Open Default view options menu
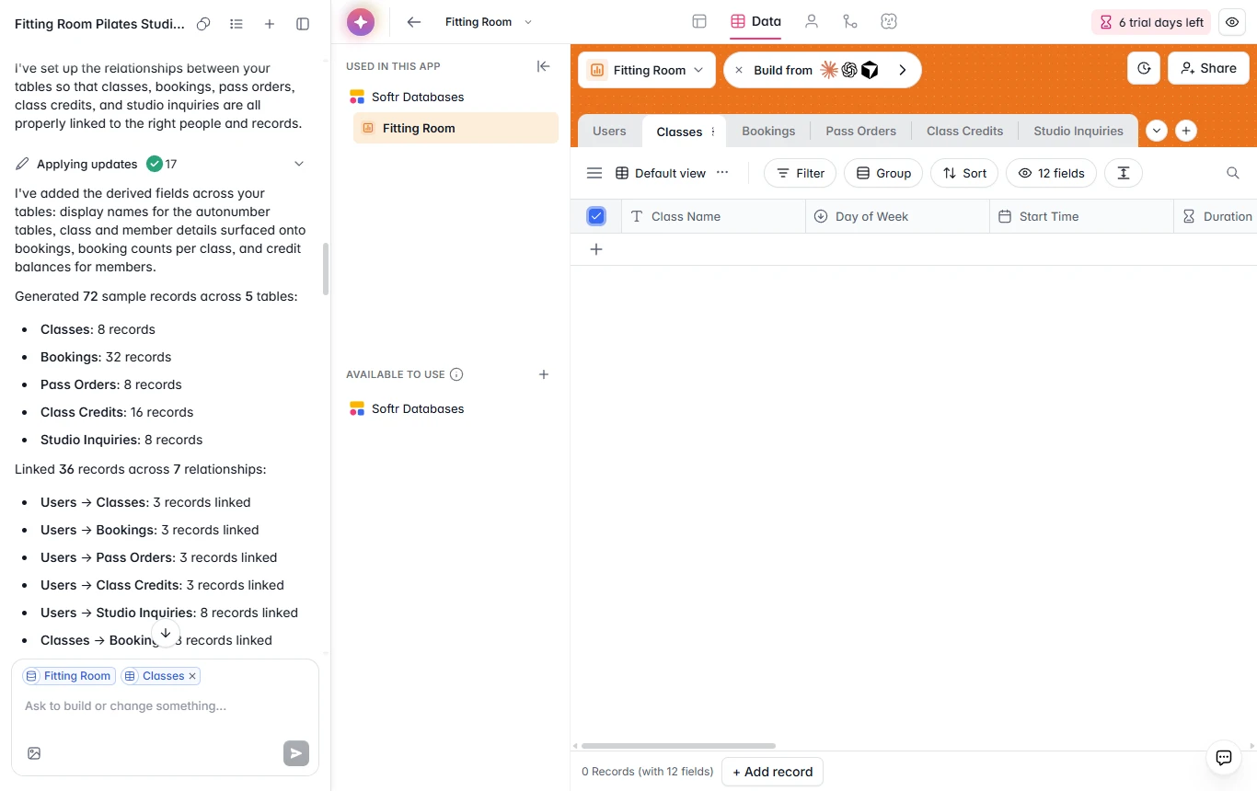The height and width of the screenshot is (791, 1257). pos(722,172)
